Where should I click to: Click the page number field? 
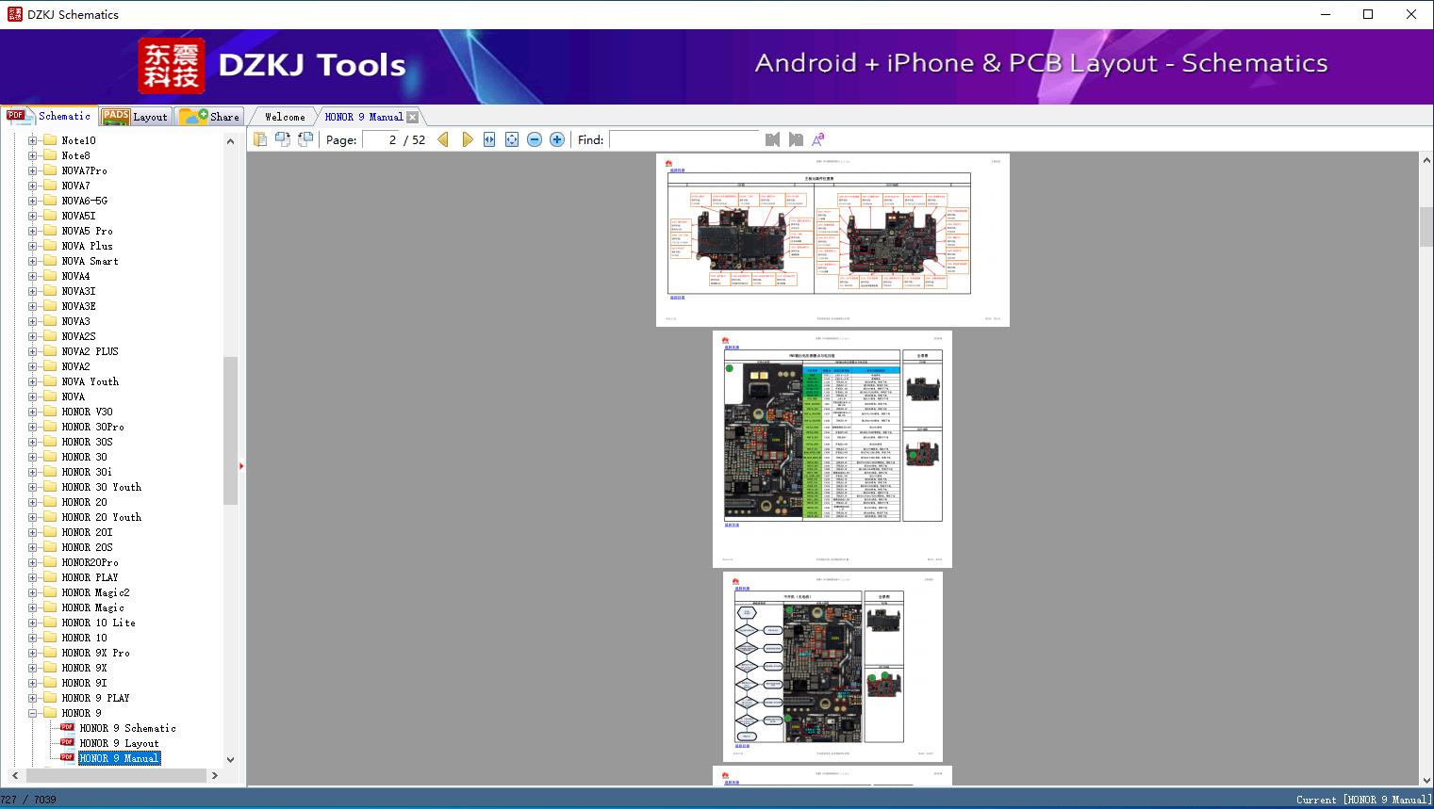[381, 139]
